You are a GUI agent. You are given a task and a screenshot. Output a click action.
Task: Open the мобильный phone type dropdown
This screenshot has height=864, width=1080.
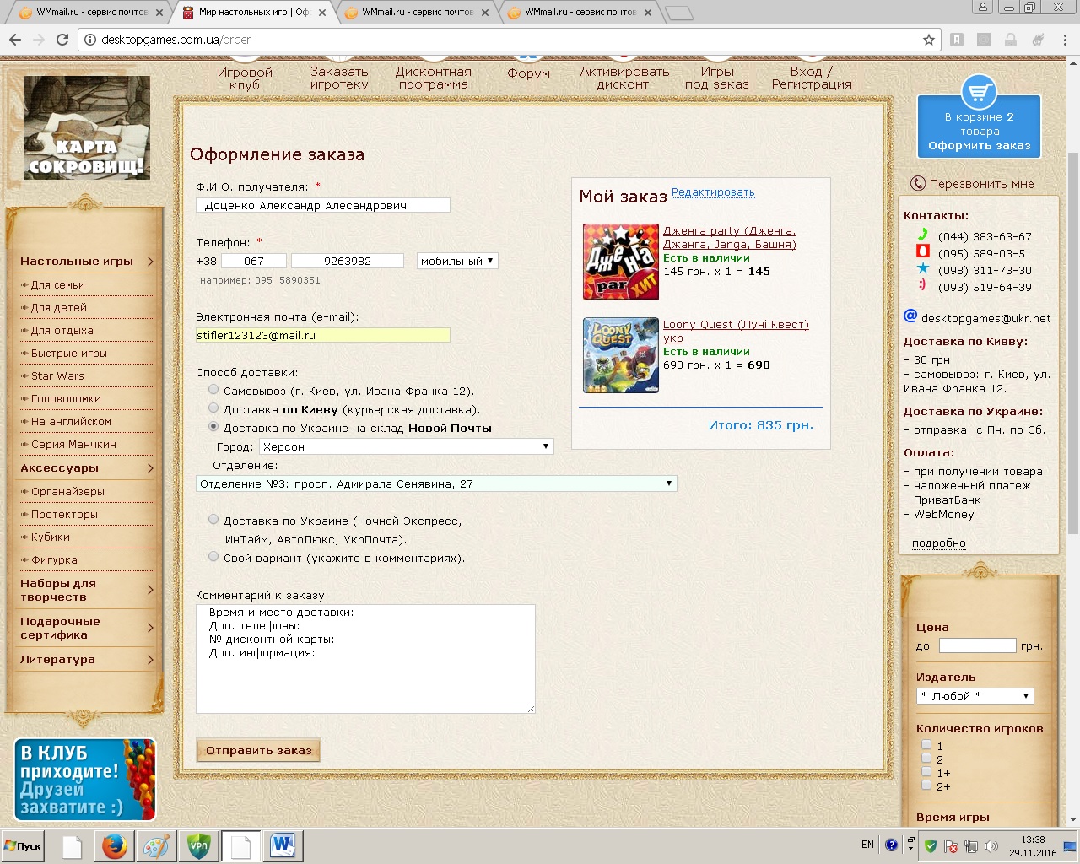pyautogui.click(x=457, y=261)
